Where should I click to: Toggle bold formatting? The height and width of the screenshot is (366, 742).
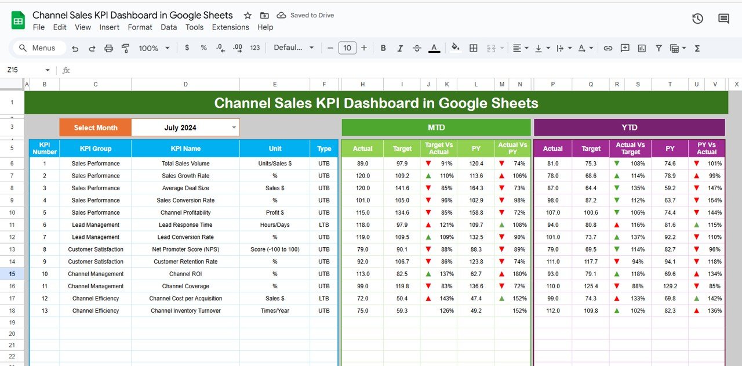383,48
